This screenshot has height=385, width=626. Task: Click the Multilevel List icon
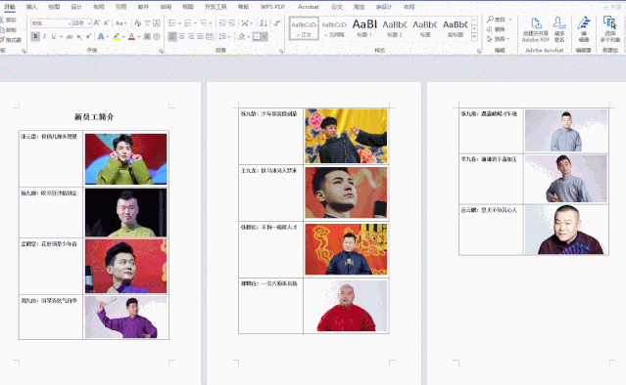204,23
